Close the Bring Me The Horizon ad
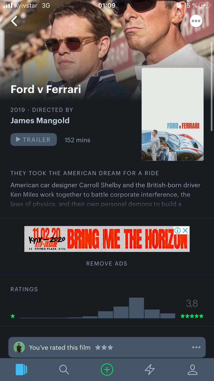Image resolution: width=214 pixels, height=381 pixels. 185,230
